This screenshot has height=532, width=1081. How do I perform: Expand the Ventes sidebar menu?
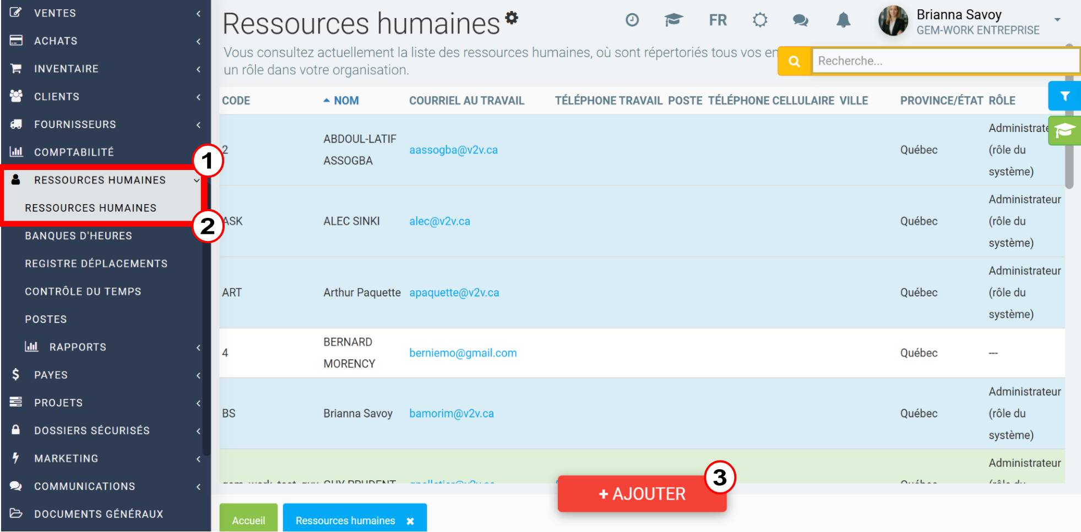click(105, 13)
